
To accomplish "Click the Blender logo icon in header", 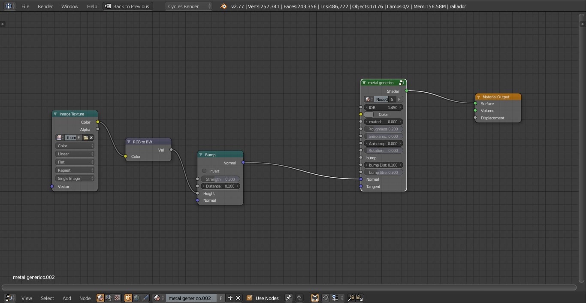I will click(x=223, y=6).
